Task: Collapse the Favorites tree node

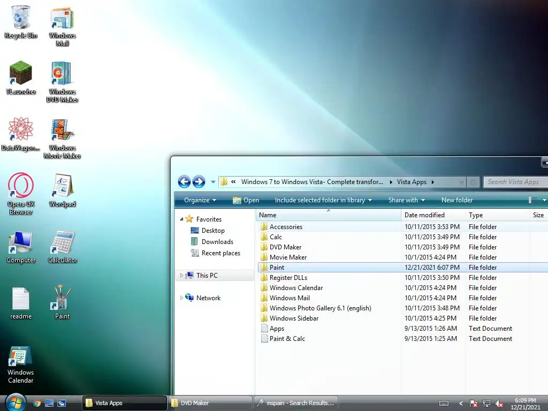Action: tap(181, 219)
